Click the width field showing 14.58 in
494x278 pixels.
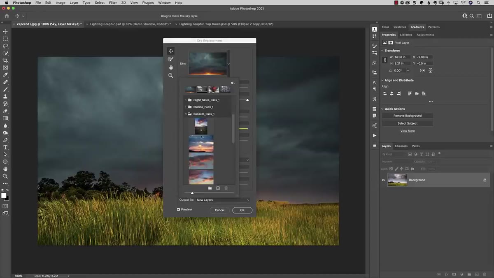[x=401, y=57]
